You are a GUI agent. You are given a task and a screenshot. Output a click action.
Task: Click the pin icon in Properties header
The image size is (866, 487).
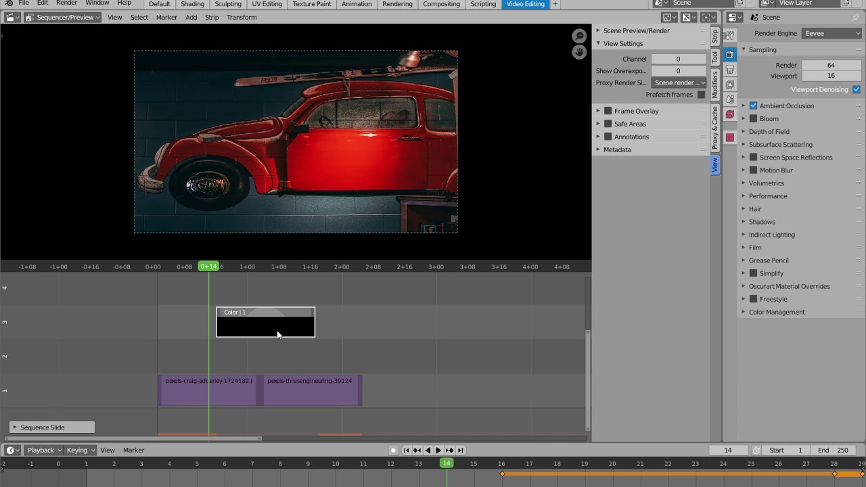pos(856,18)
